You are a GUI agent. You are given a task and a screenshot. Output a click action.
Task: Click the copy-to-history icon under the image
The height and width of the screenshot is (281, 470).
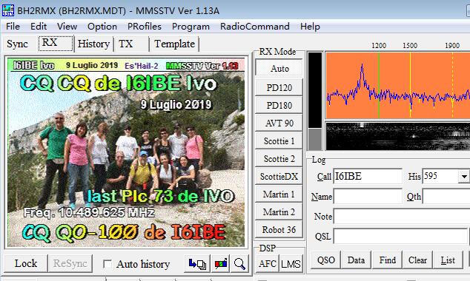197,264
